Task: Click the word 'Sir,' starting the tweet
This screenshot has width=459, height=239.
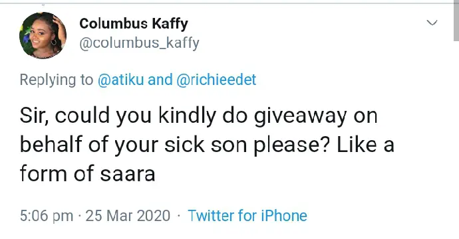Action: (x=34, y=116)
